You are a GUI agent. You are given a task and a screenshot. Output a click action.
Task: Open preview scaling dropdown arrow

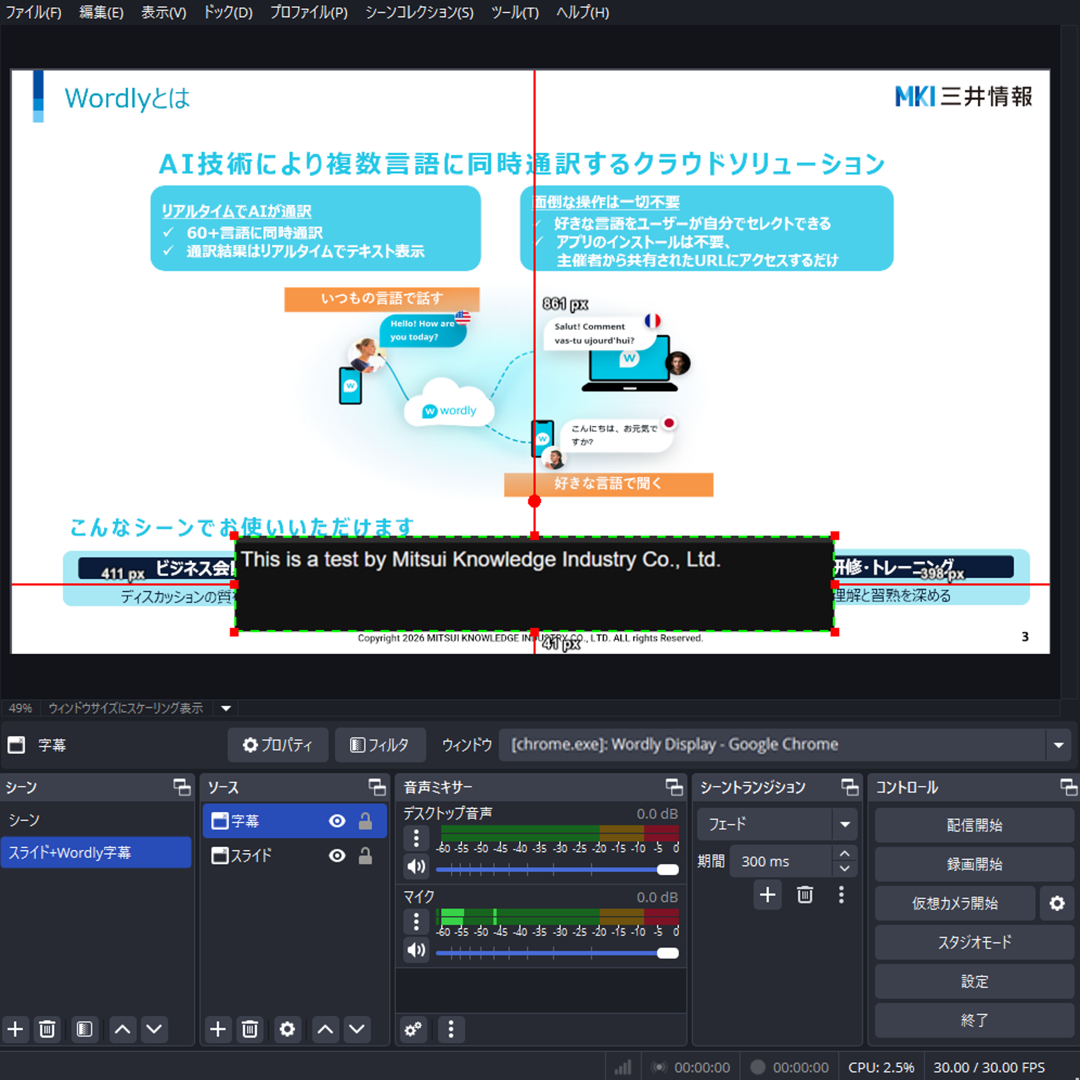click(x=226, y=708)
